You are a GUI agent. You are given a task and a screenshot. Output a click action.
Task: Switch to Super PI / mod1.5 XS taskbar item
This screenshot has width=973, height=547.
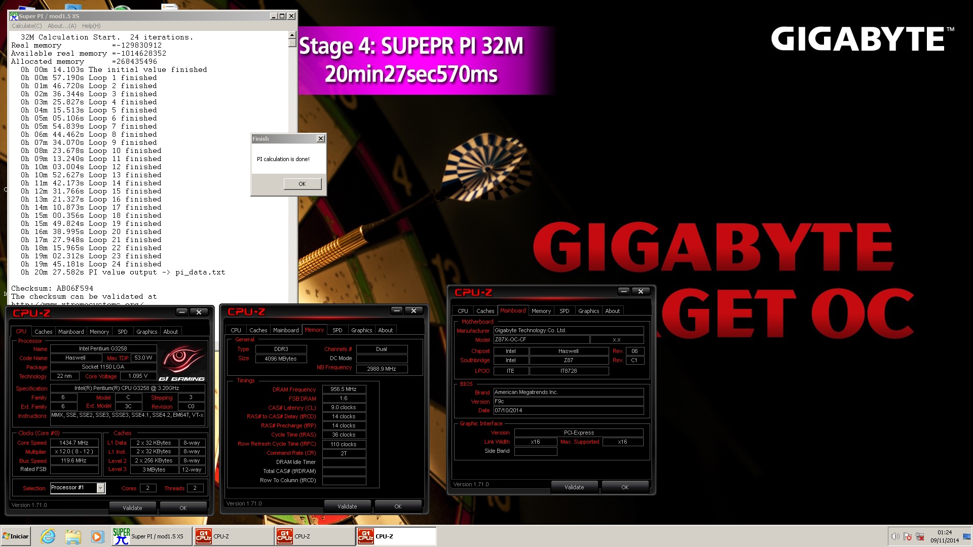[x=152, y=536]
